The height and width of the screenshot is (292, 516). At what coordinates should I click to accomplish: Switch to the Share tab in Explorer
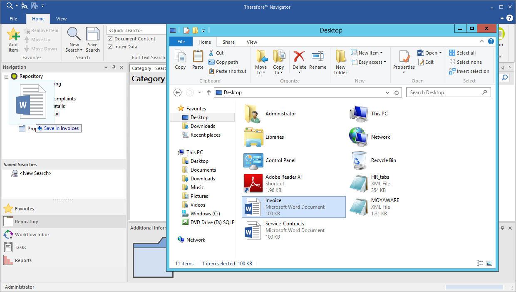pos(228,42)
